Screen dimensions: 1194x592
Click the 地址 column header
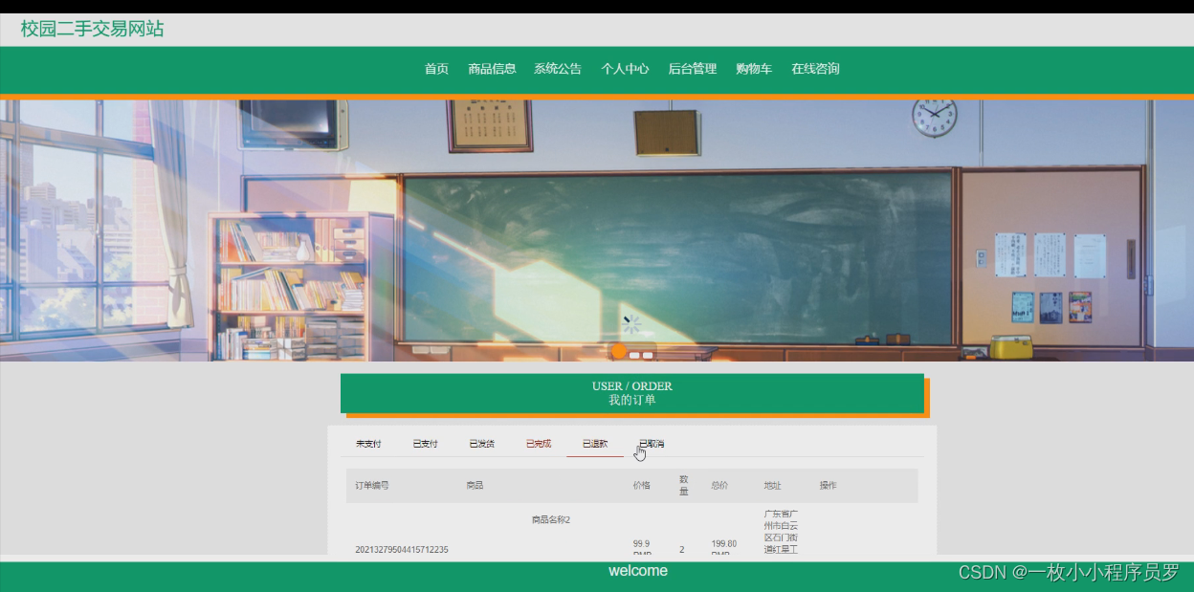[x=772, y=486]
